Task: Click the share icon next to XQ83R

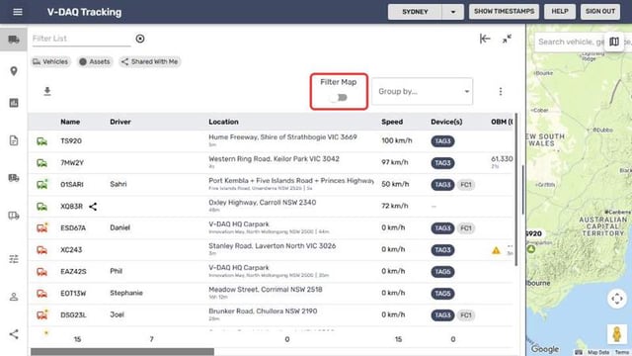Action: click(93, 207)
